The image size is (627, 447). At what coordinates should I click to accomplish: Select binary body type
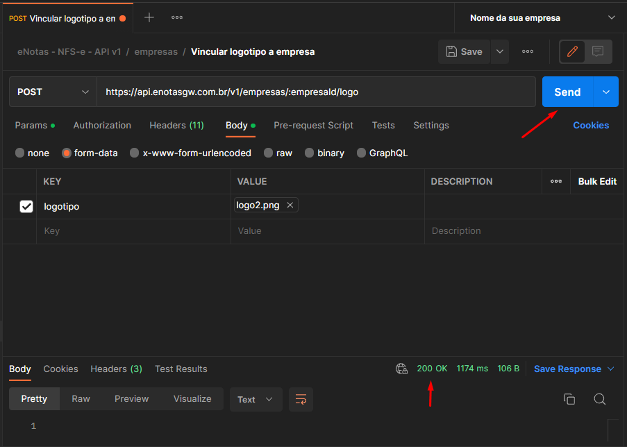click(324, 153)
